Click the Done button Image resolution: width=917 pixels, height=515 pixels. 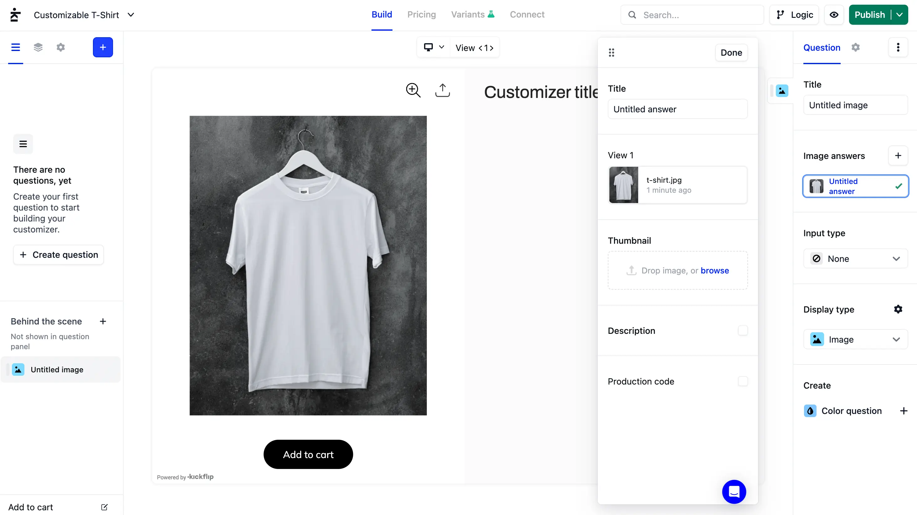pos(731,53)
